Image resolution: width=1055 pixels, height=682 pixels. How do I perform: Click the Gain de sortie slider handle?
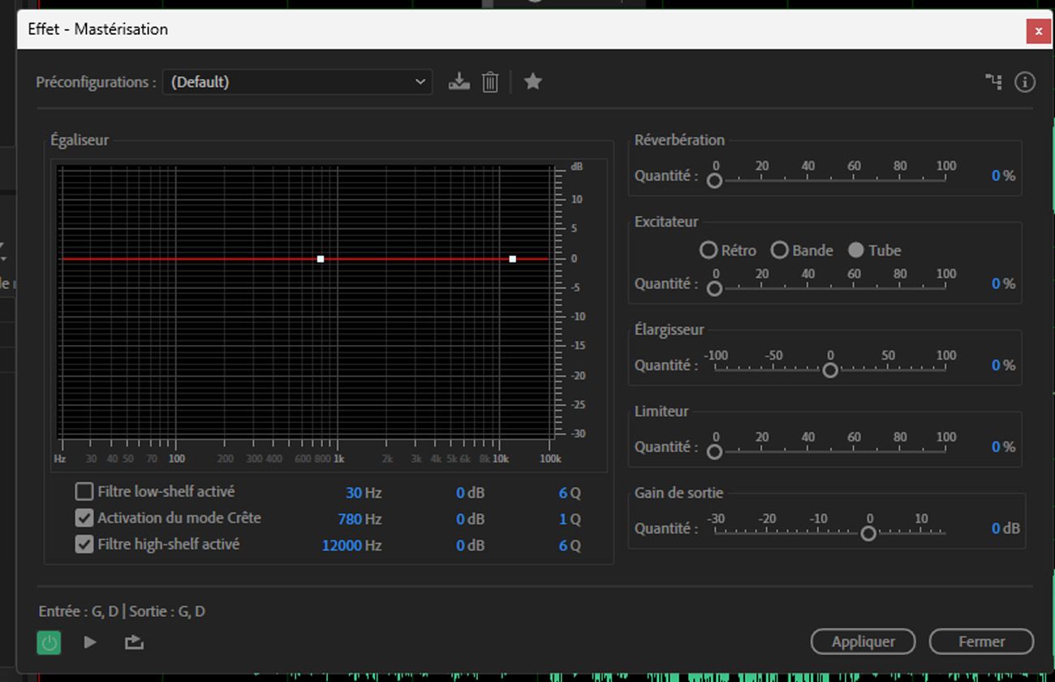[x=868, y=533]
